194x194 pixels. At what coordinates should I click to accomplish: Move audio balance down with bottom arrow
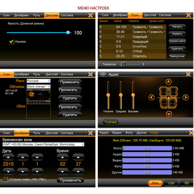[x=169, y=114]
